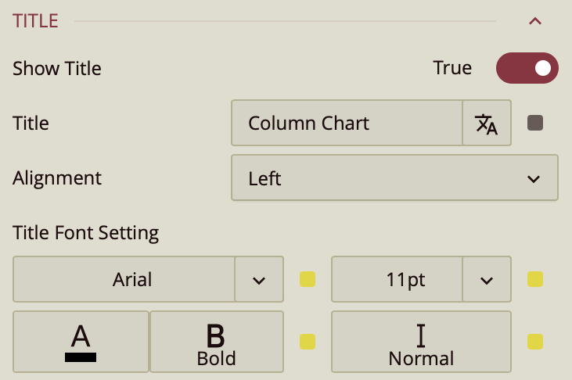Click the Title Font Setting label
572x380 pixels.
coord(86,232)
